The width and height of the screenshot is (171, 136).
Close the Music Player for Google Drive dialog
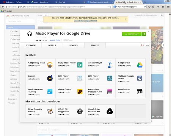149,32
